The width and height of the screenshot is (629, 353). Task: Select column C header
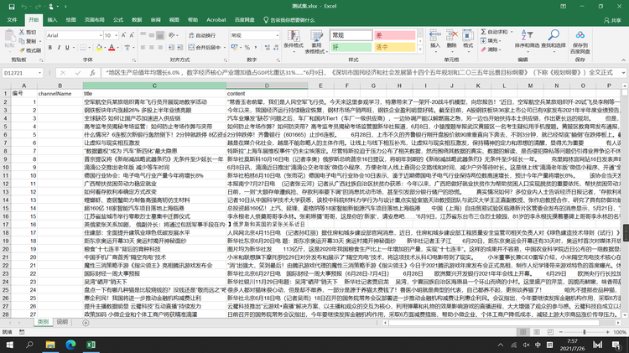[x=154, y=86]
